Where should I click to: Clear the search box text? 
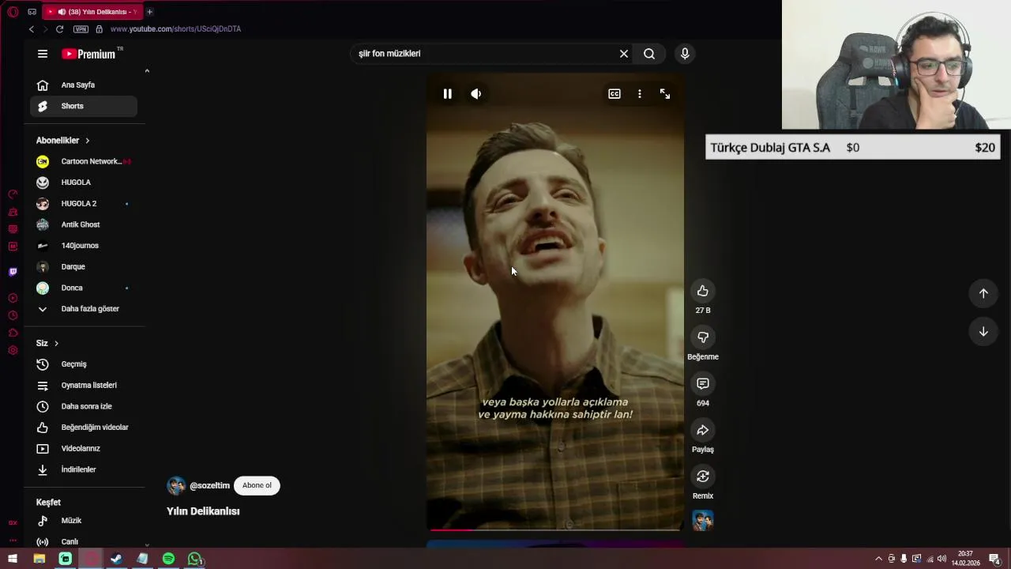coord(624,54)
